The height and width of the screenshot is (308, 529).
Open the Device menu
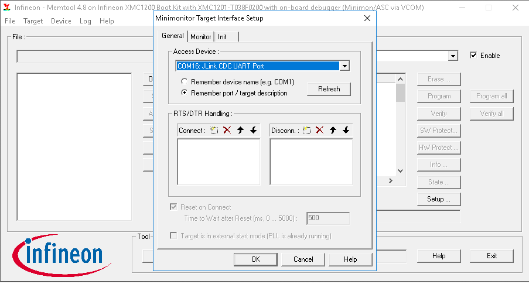pyautogui.click(x=61, y=21)
